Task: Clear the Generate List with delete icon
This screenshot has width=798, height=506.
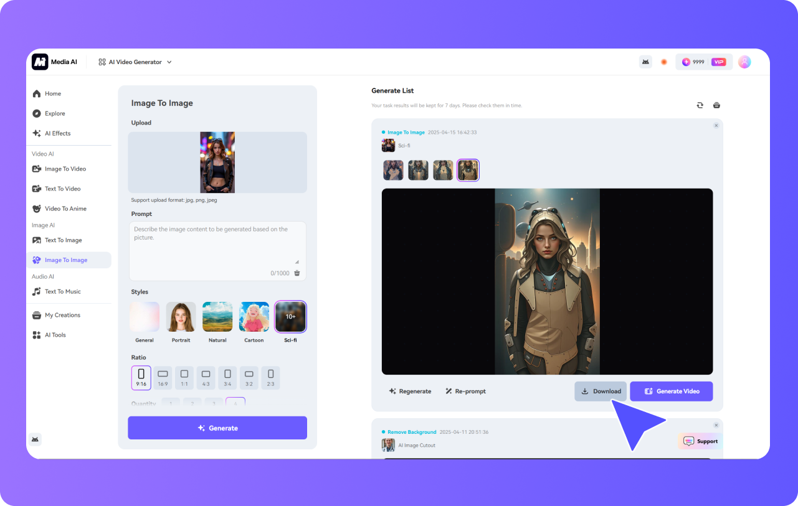Action: (716, 105)
